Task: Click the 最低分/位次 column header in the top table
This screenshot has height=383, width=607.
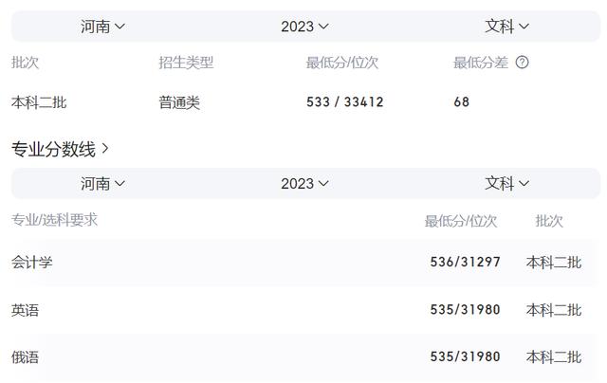Action: pos(341,63)
